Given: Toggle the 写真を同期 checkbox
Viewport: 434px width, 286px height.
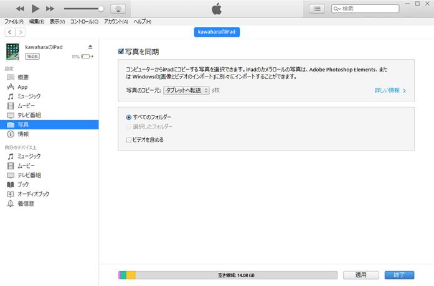Looking at the screenshot, I should pyautogui.click(x=121, y=52).
